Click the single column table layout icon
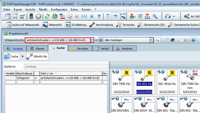This screenshot has width=200, height=113. 107,16
